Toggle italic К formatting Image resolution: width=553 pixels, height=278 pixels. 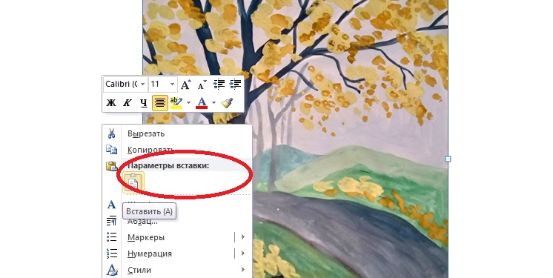pyautogui.click(x=127, y=102)
